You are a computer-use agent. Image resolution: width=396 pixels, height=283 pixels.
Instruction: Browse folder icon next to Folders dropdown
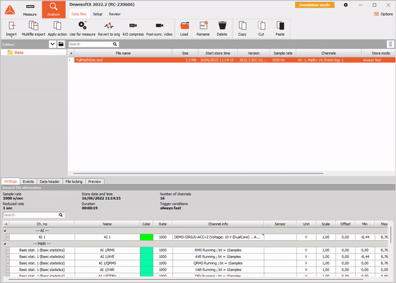(x=61, y=44)
